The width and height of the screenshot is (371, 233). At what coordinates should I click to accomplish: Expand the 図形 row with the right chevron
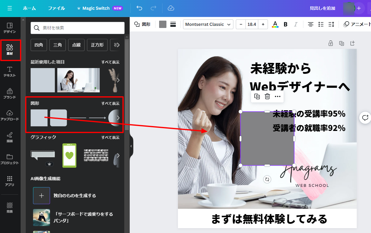coord(118,118)
